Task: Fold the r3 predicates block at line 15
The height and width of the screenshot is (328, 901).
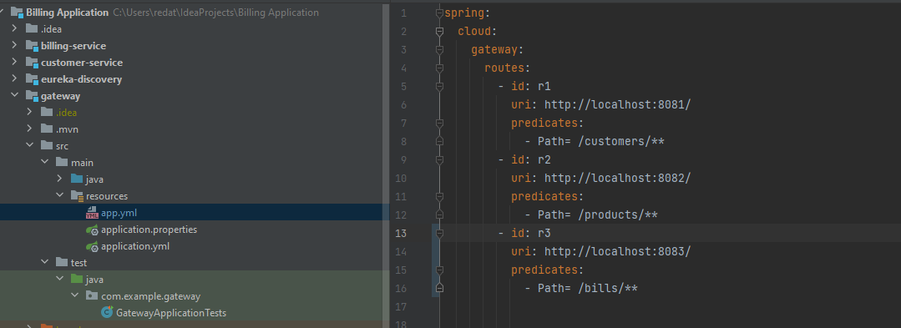Action: (439, 270)
